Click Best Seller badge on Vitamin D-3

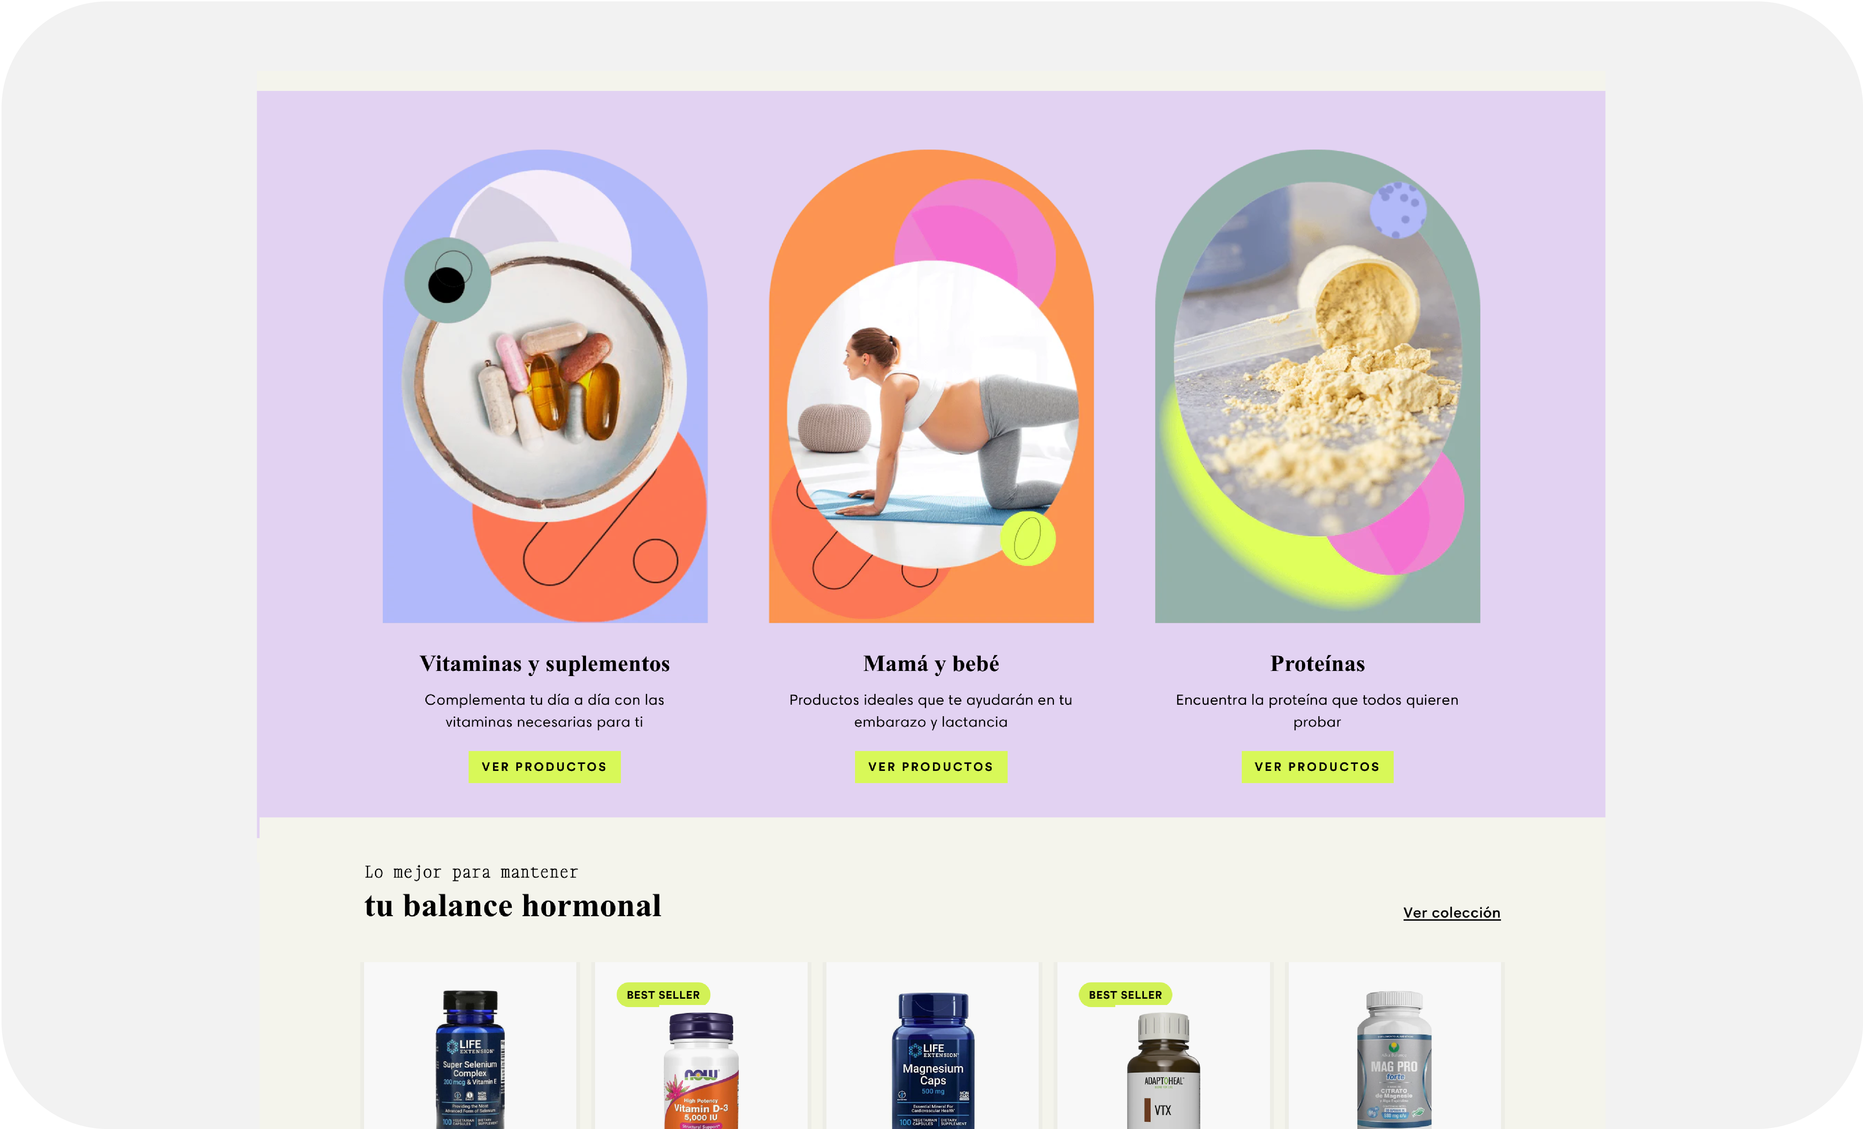pos(663,995)
